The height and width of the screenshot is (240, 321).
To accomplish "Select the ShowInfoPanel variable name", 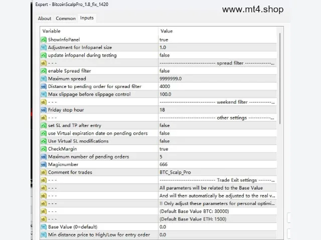I will pyautogui.click(x=64, y=39).
